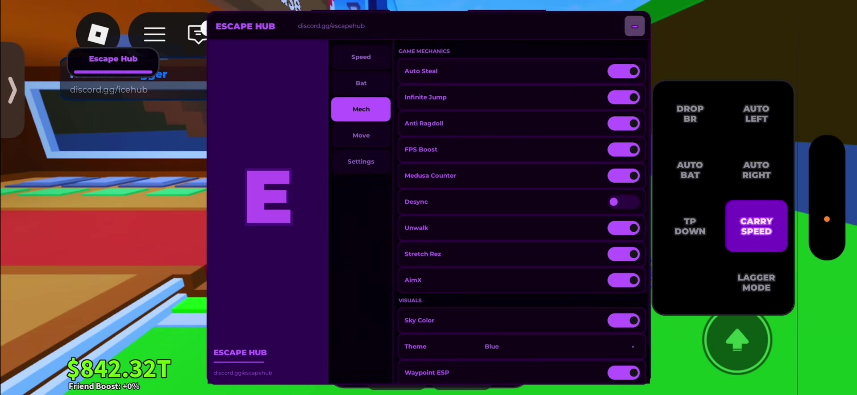Image resolution: width=857 pixels, height=395 pixels.
Task: Open the Theme dropdown showing Blue
Action: pos(559,346)
